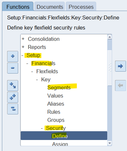
Task: Select the Functions tab
Action: point(18,7)
